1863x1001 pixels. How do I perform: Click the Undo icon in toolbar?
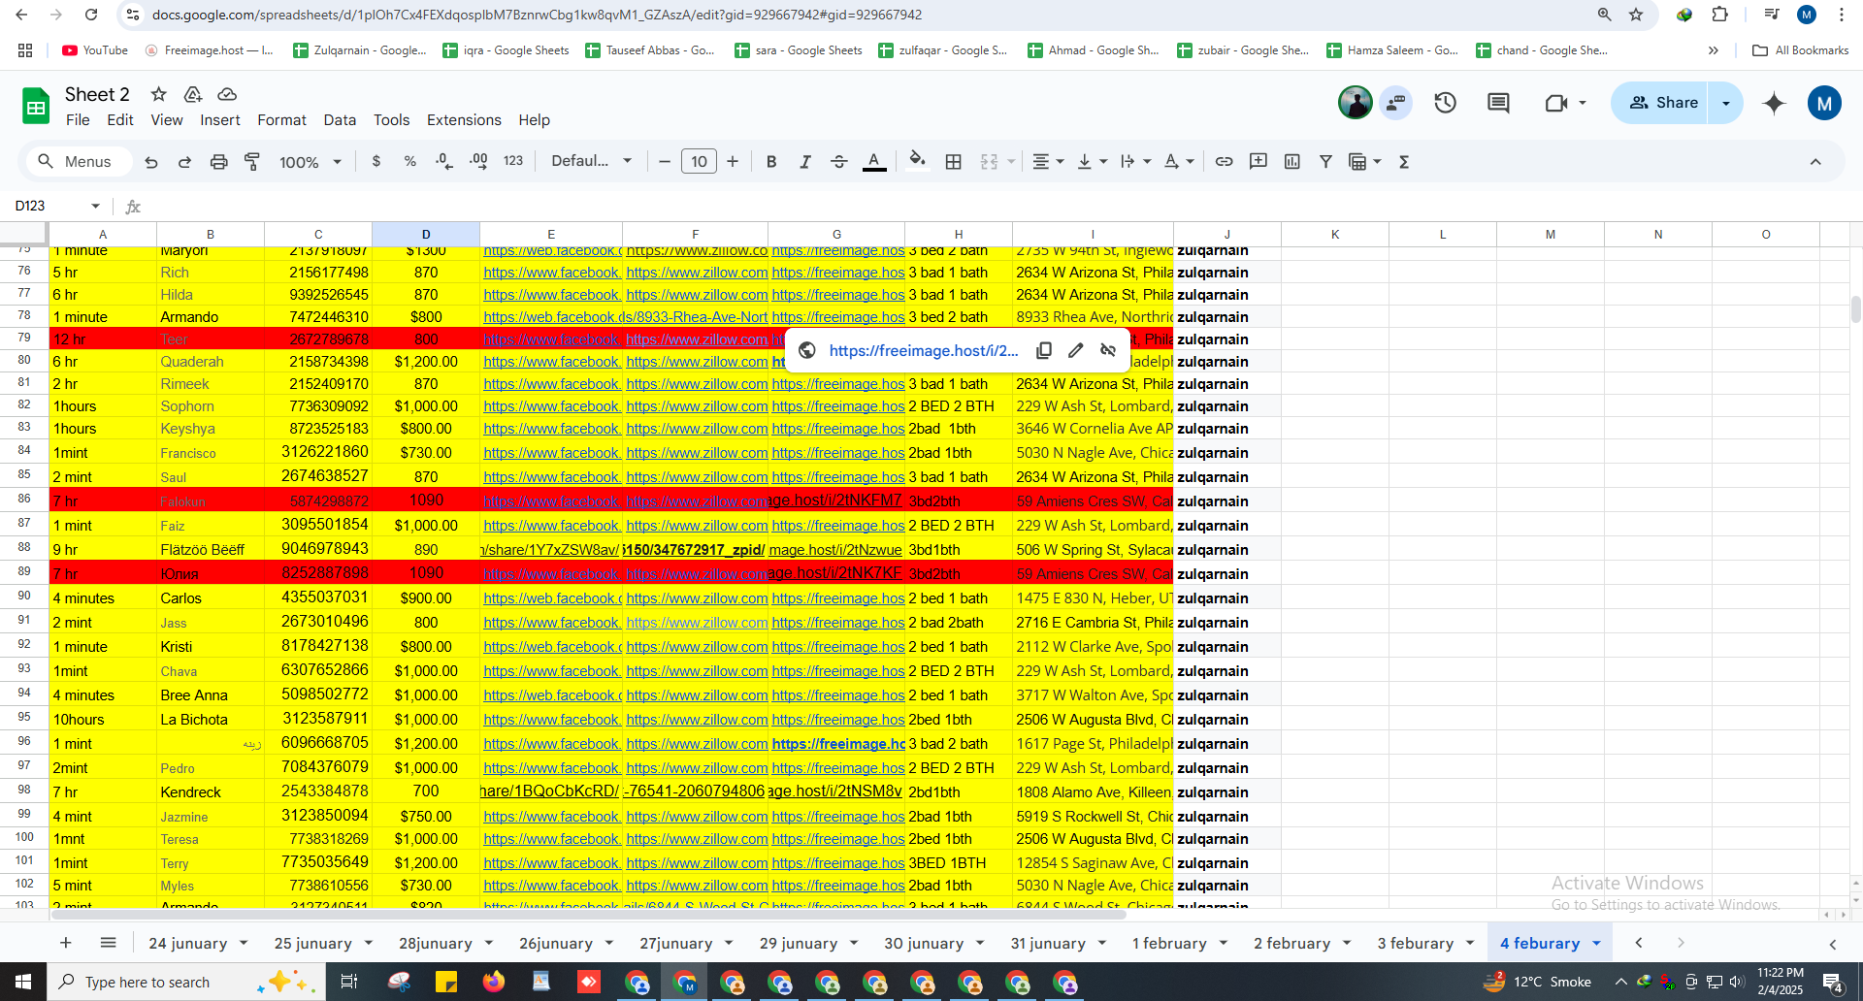pyautogui.click(x=151, y=162)
